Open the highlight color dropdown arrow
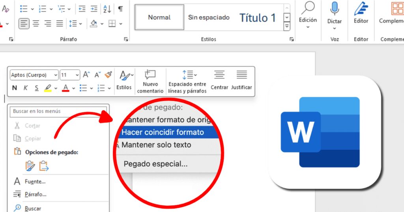Screen dimensions: 404x212 click(56, 88)
